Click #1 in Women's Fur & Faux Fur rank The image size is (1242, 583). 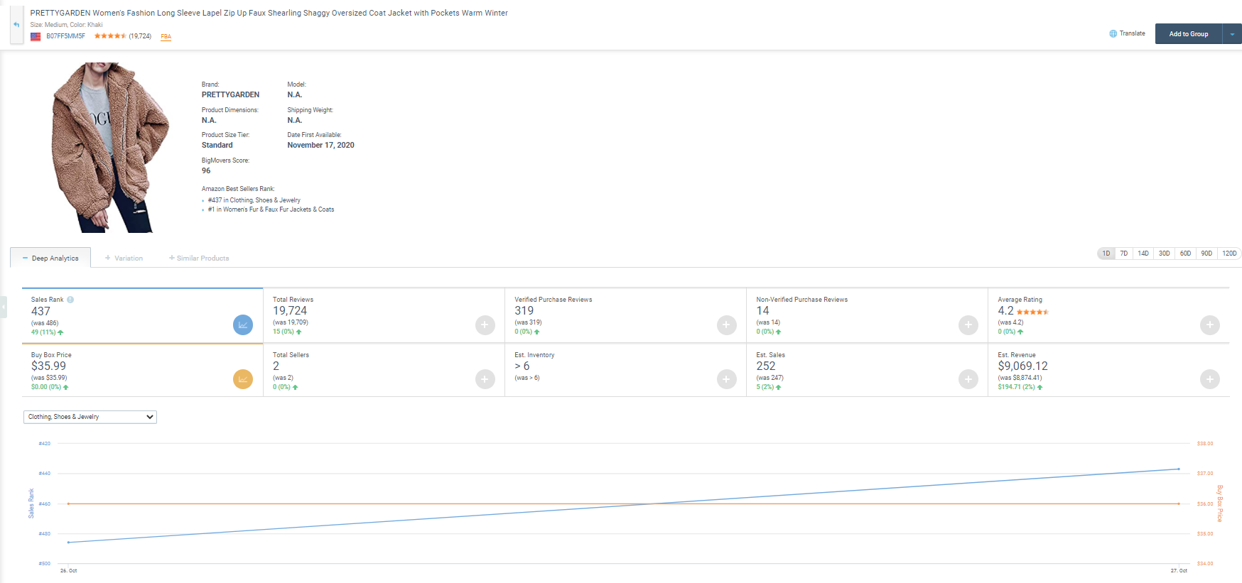pos(271,209)
